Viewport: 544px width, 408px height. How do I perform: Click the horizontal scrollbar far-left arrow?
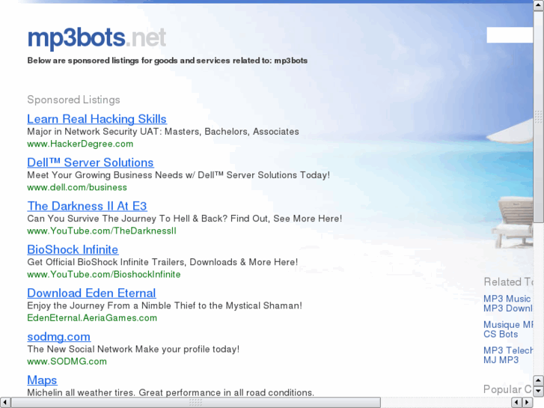(x=4, y=403)
